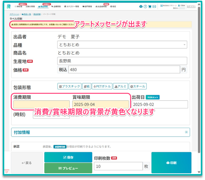Image resolution: width=205 pixels, height=180 pixels.
Task: Toggle the 紙 packaging option
Action: 87,86
